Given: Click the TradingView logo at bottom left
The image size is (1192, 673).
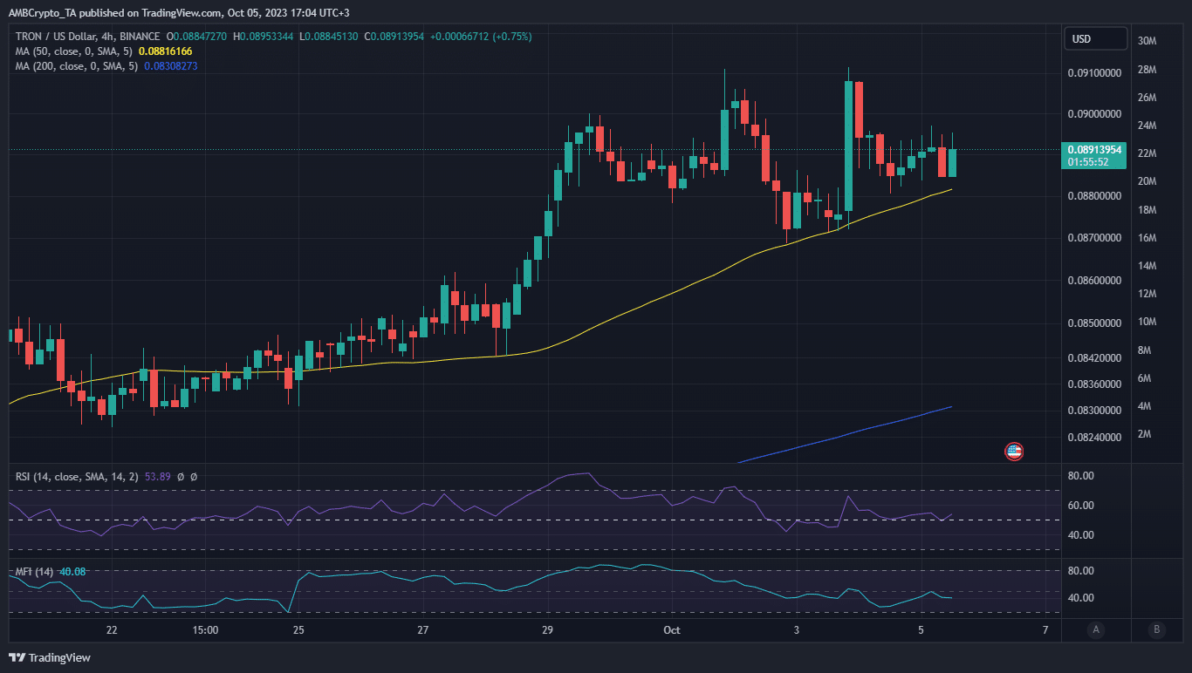Looking at the screenshot, I should point(50,657).
